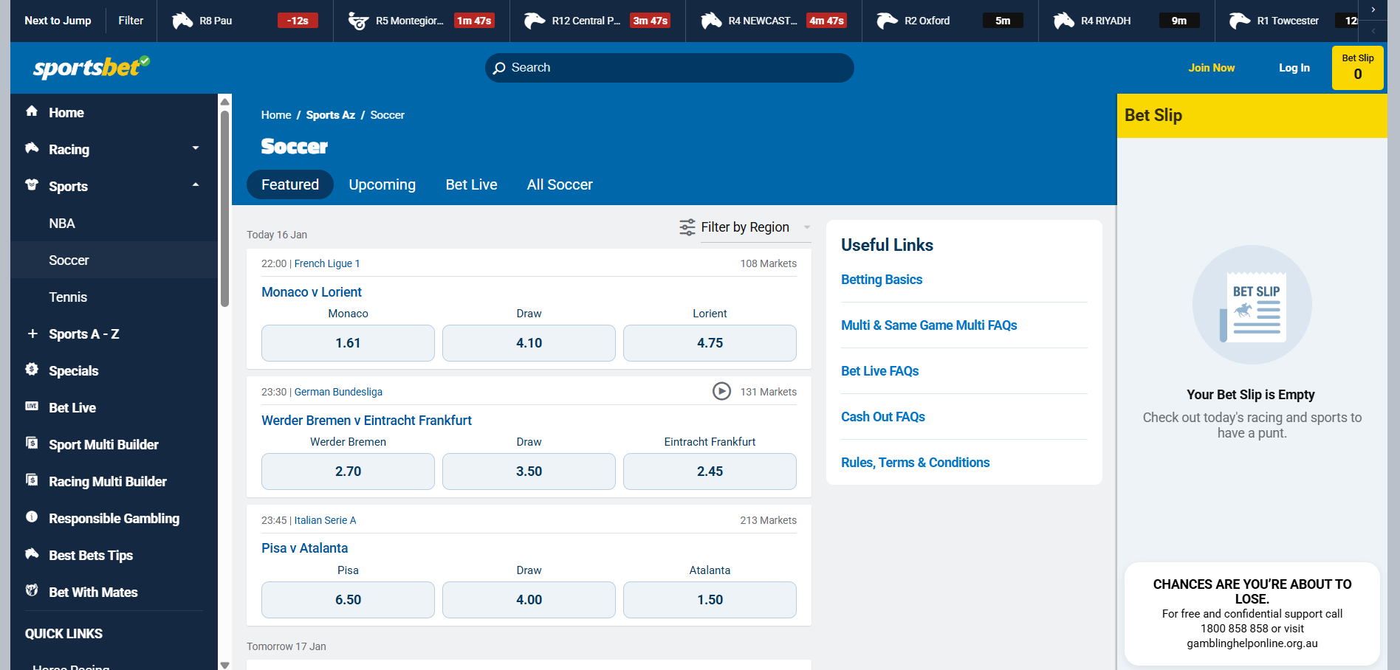
Task: Click live stream play icon for Werder Bremen match
Action: [721, 391]
